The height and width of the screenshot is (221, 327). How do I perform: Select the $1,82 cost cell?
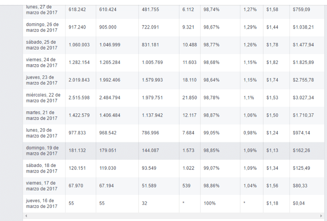coord(272,63)
